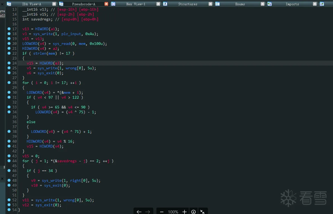This screenshot has width=333, height=214.
Task: Close the left side panel at top
Action: coord(2,4)
